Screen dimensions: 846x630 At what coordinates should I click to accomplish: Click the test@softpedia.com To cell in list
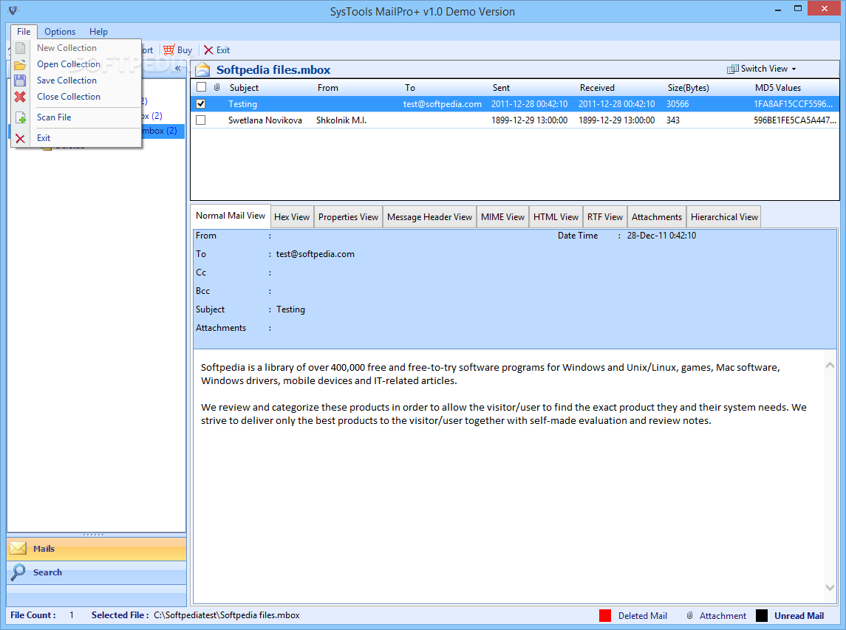point(443,103)
